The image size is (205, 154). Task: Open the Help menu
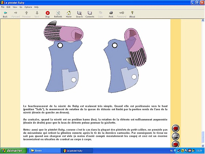[36, 7]
